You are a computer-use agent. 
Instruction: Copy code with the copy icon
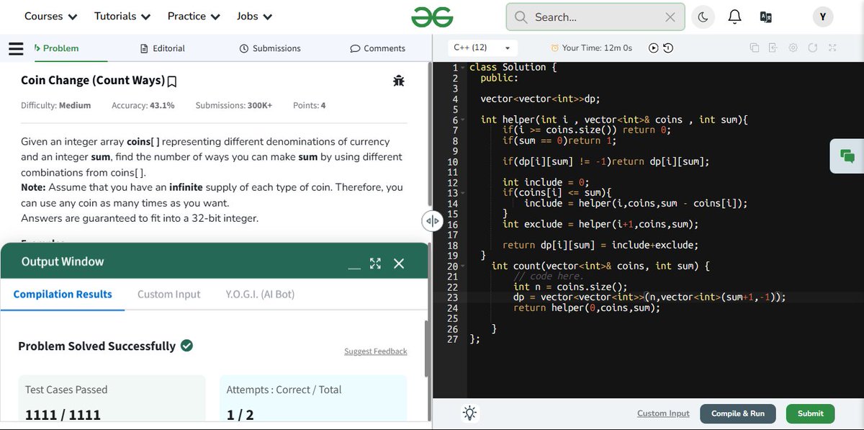(x=754, y=48)
